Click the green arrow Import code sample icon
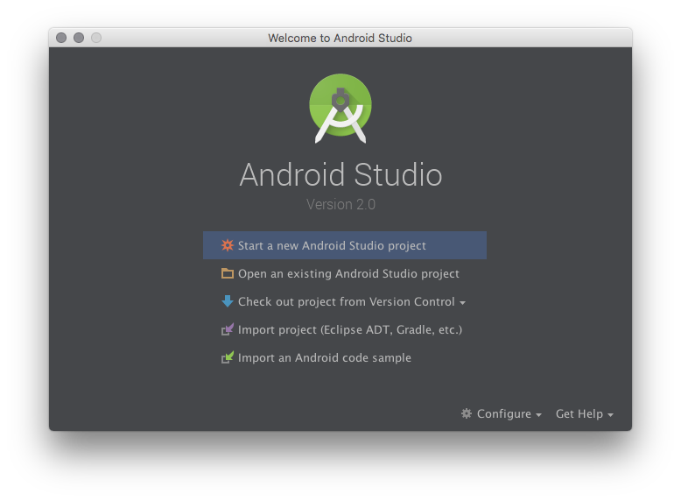The image size is (681, 501). pos(227,357)
